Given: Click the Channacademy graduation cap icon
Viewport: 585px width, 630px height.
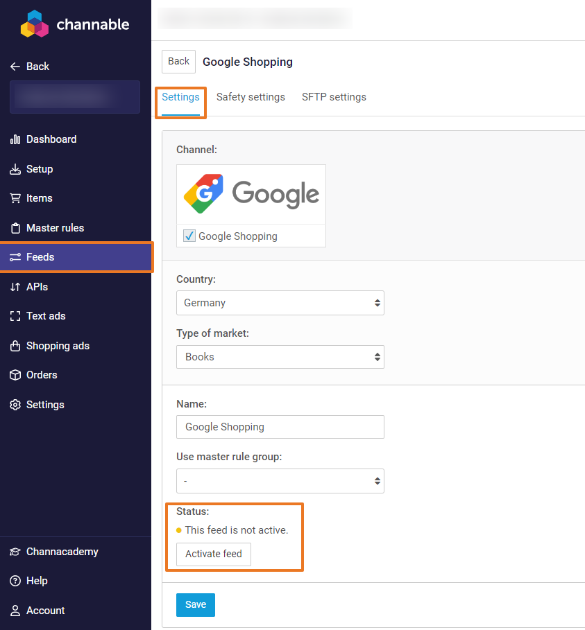Looking at the screenshot, I should [x=15, y=552].
